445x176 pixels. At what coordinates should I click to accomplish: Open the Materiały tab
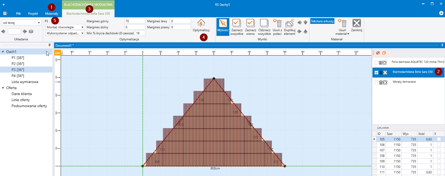pos(51,14)
